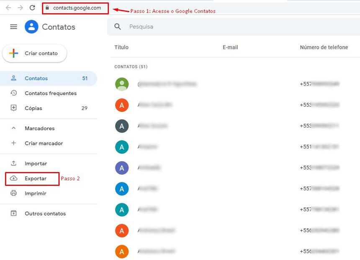The height and width of the screenshot is (260, 360).
Task: Open Outros contatos
Action: 45,214
